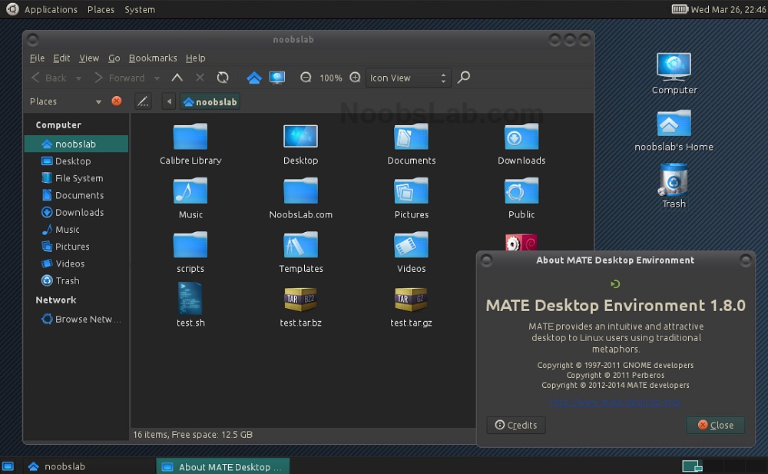This screenshot has height=474, width=768.
Task: Go up to parent folder arrow
Action: (177, 78)
